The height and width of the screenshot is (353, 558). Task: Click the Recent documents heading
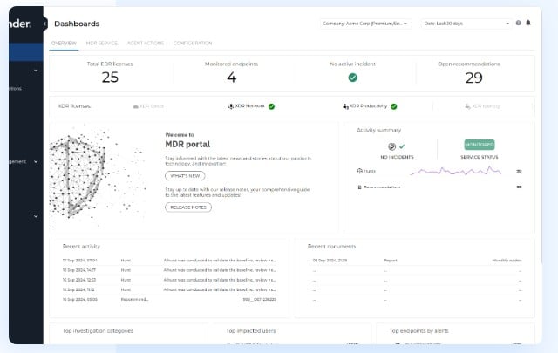pos(331,247)
